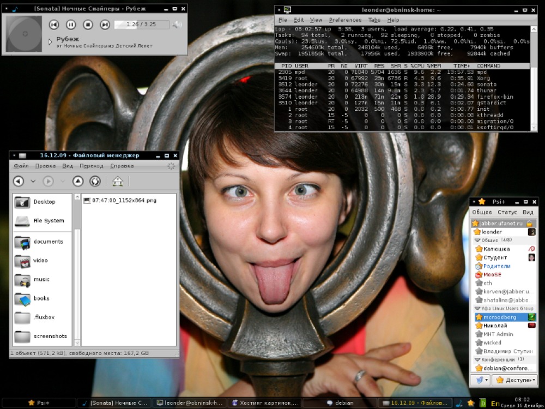
Task: Open file manager Правка menu
Action: [x=46, y=166]
